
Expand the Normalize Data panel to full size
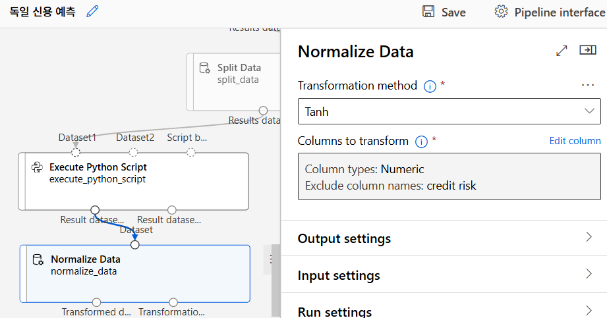pos(562,51)
